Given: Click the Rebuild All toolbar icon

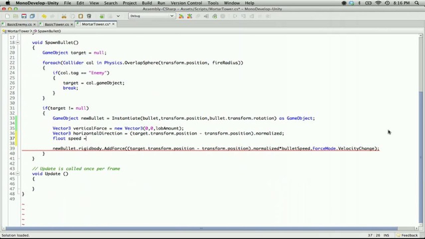Looking at the screenshot, I should 190,16.
